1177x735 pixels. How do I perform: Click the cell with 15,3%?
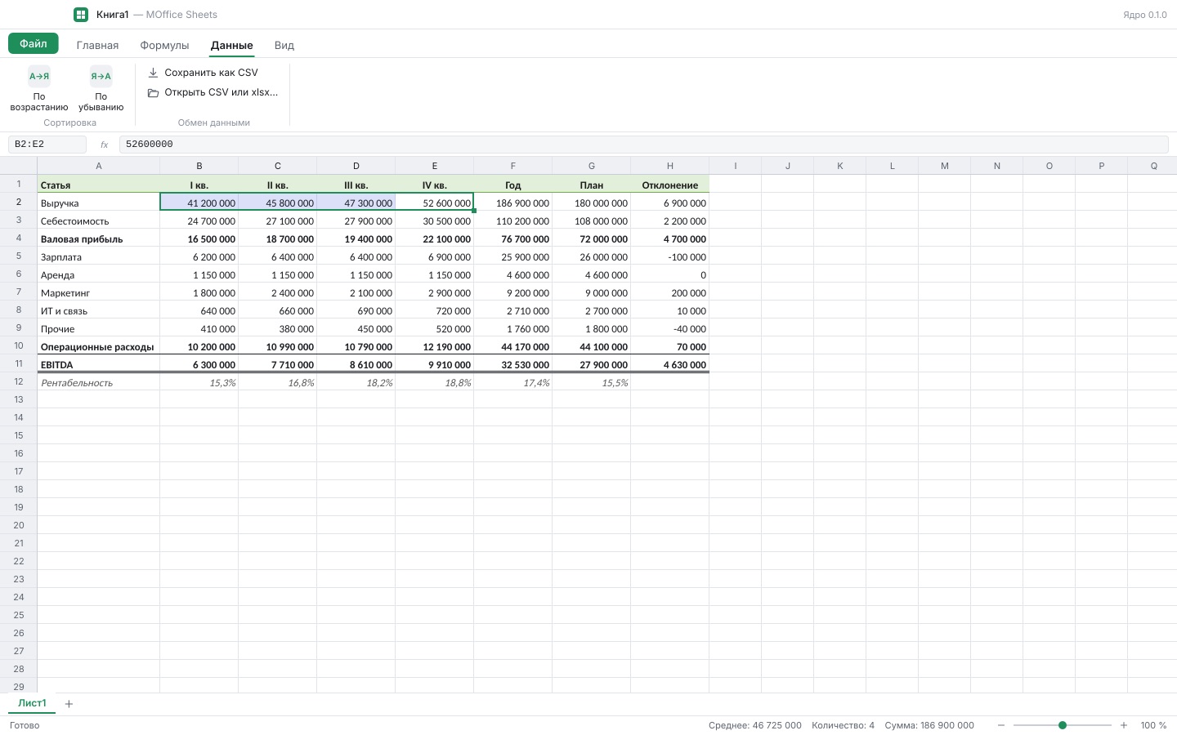(x=199, y=382)
